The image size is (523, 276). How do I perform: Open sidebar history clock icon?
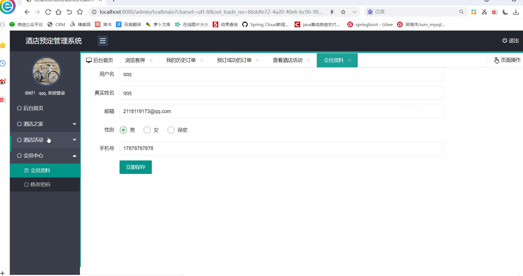[3, 63]
